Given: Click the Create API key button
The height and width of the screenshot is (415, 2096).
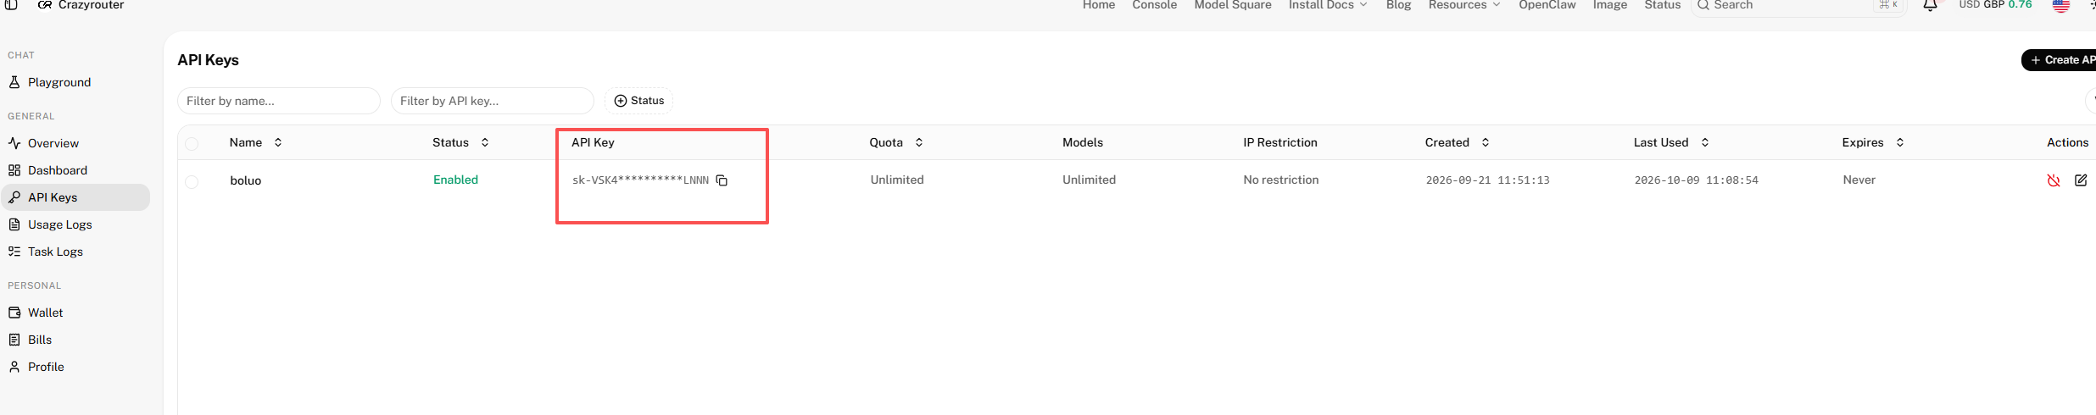Looking at the screenshot, I should [2059, 60].
